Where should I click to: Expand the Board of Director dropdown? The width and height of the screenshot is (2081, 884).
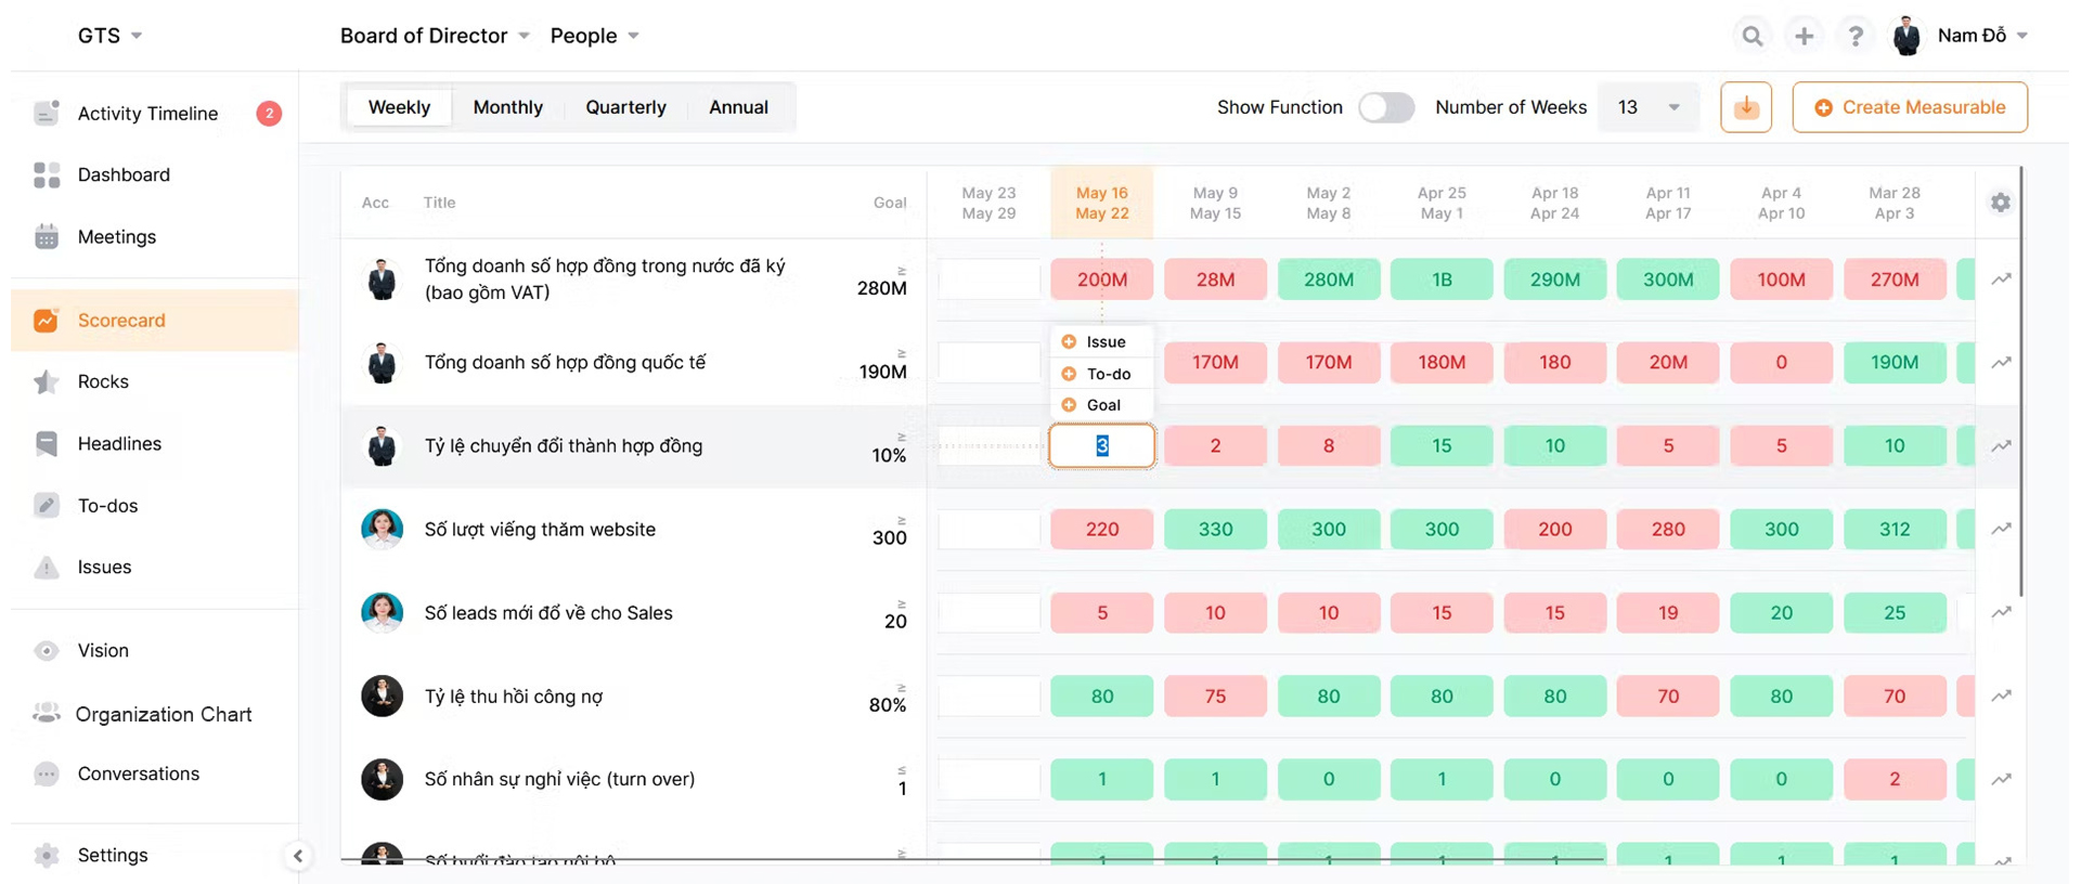pos(435,36)
